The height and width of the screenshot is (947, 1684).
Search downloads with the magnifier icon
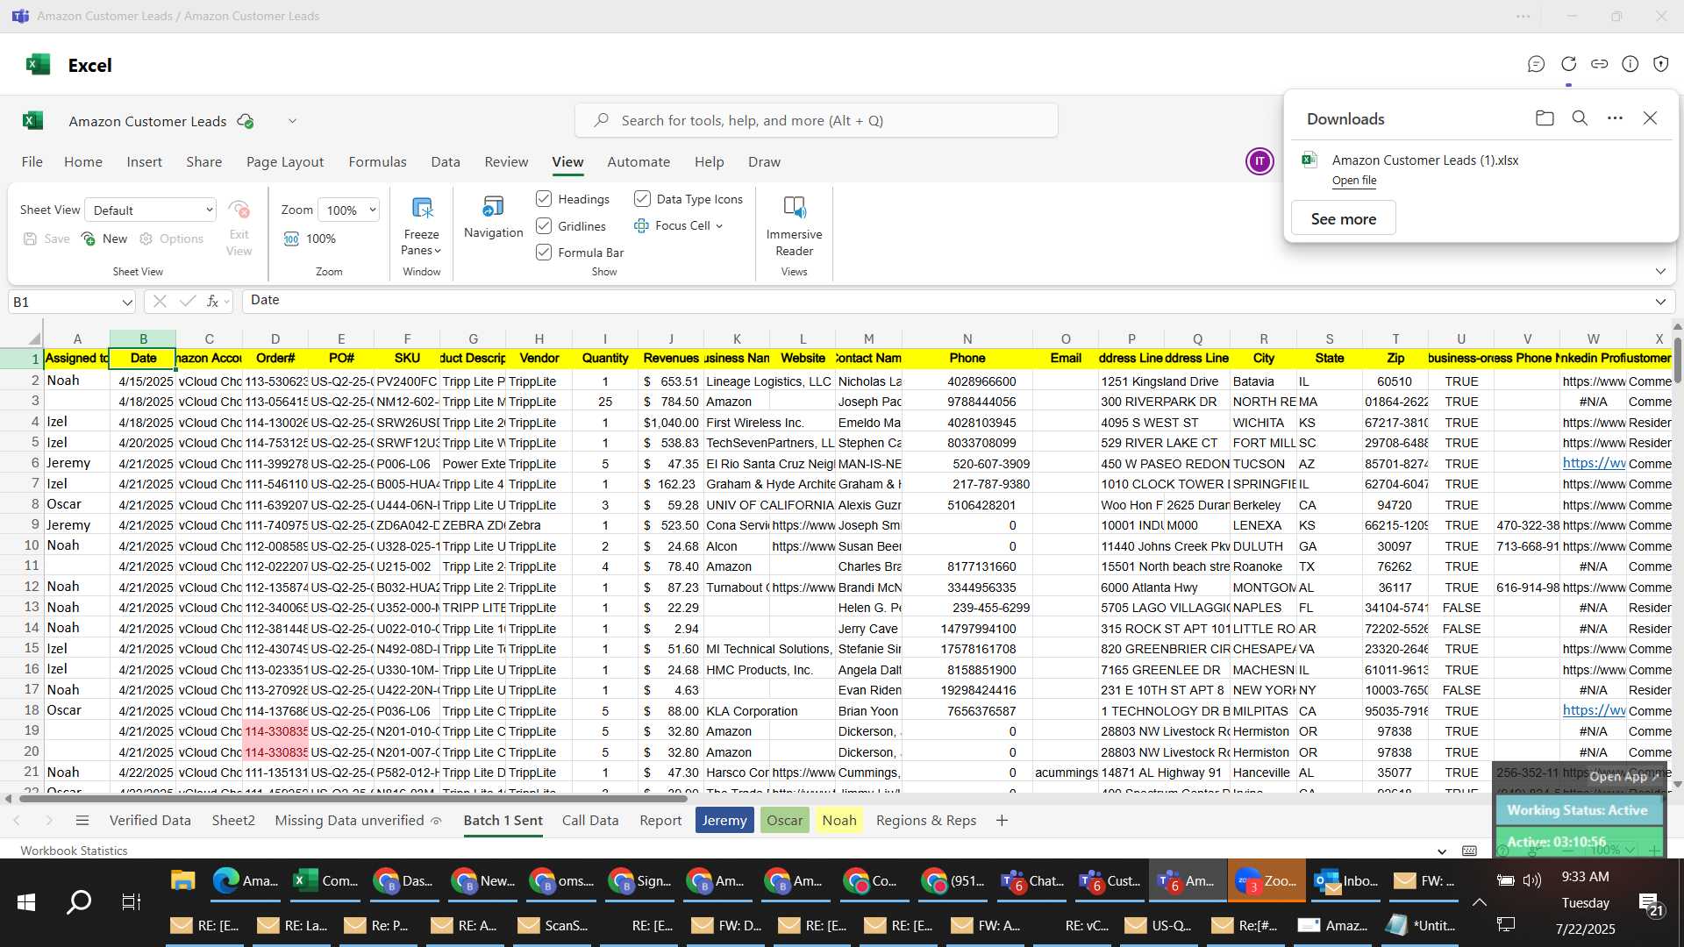(x=1580, y=118)
